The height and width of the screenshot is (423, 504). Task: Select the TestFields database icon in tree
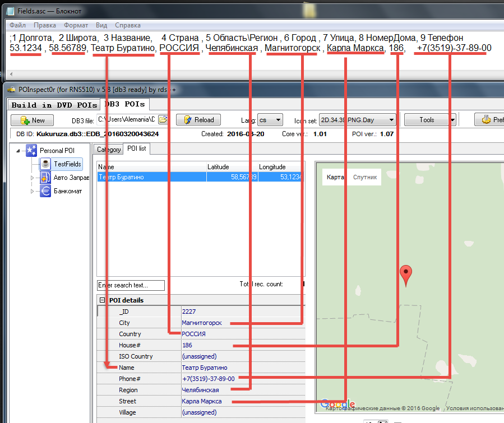click(47, 164)
